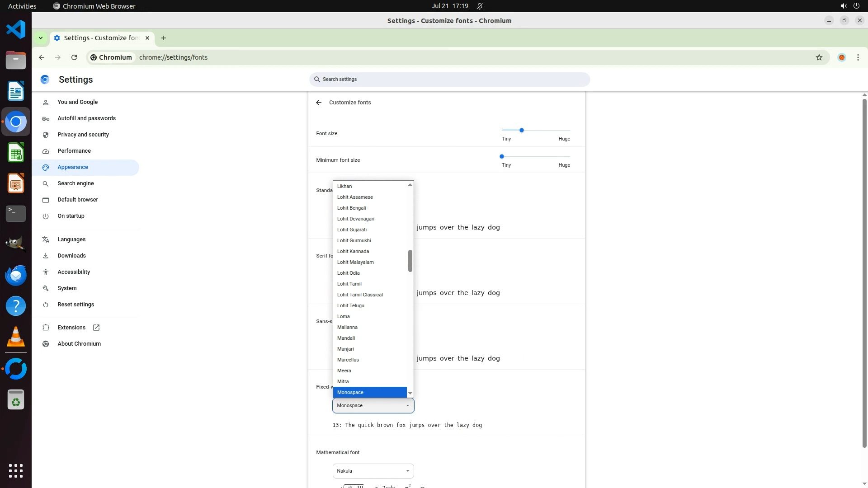Viewport: 868px width, 488px height.
Task: Click the Minimum font size slider handle
Action: (501, 156)
